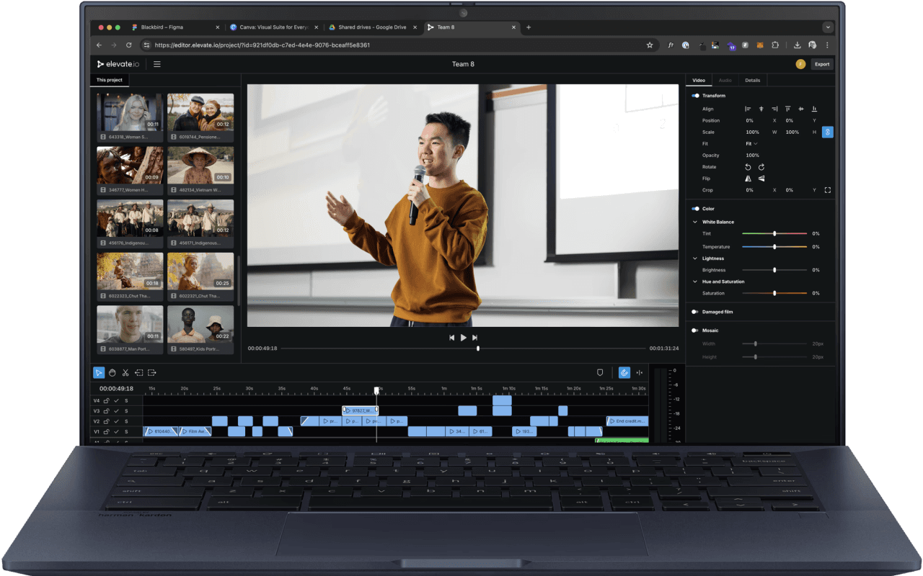Click the counterclockwise Rotate icon
This screenshot has height=576, width=923.
(748, 167)
